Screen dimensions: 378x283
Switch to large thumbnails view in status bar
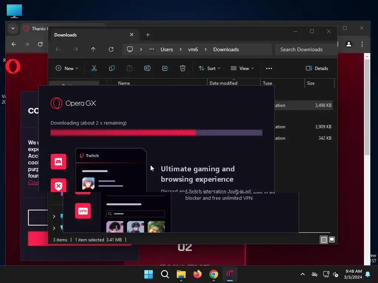pos(332,240)
